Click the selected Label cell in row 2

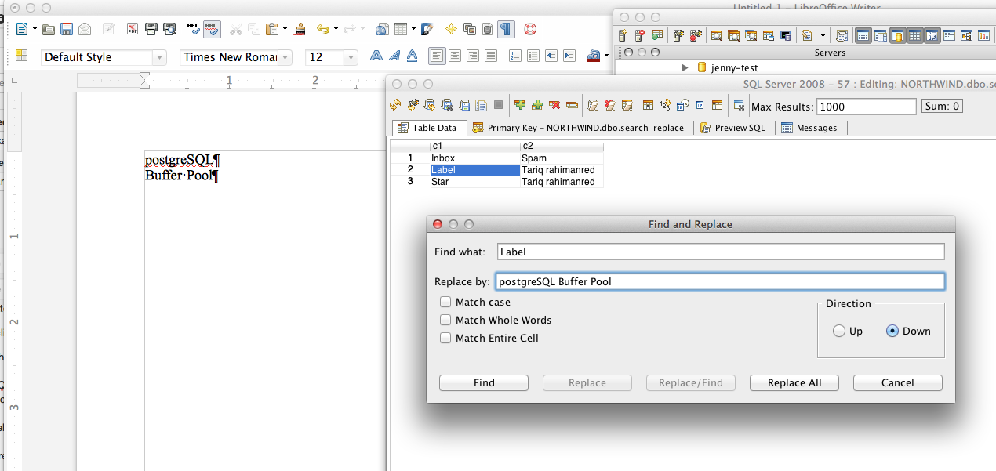click(475, 169)
